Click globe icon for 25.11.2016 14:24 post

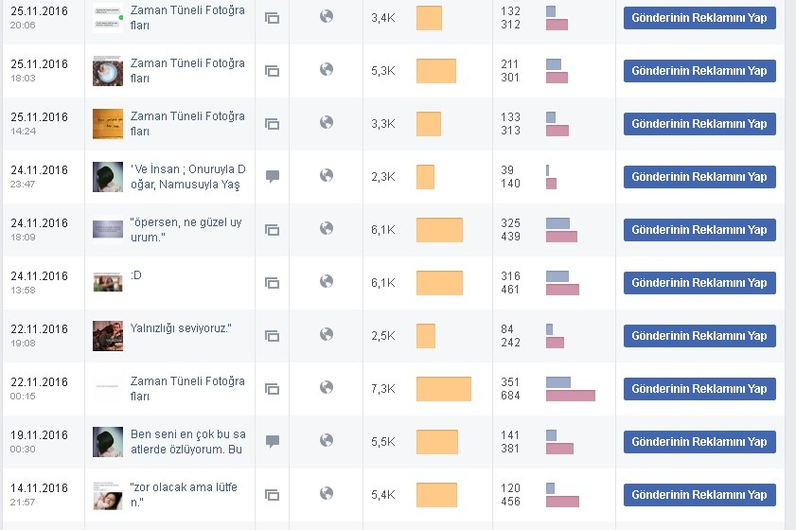[x=327, y=122]
